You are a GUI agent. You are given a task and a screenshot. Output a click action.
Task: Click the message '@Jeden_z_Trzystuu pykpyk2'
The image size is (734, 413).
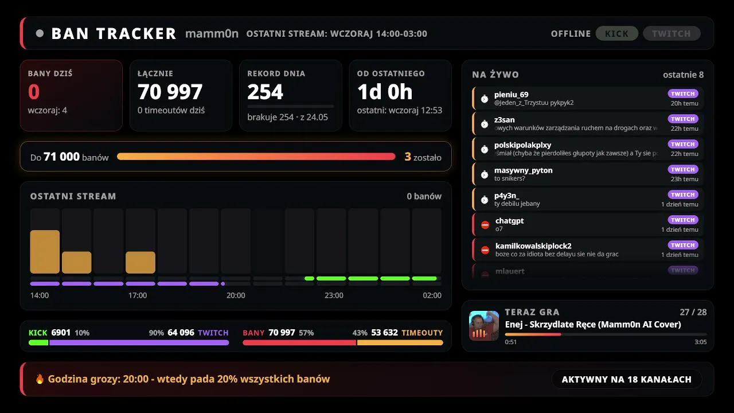(x=534, y=103)
